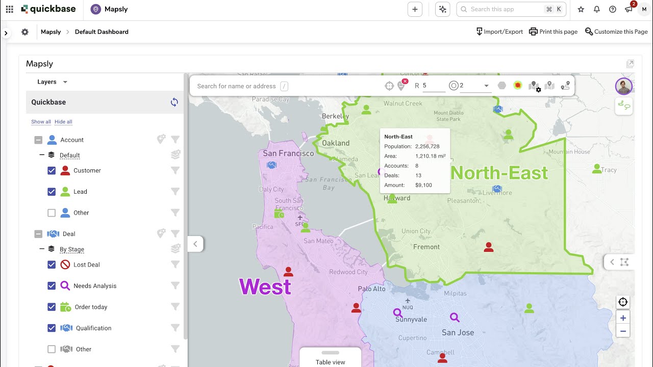Click the filter icon for Customer layer

(x=175, y=170)
